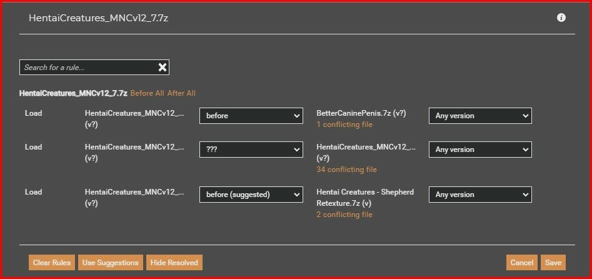The image size is (592, 279).
Task: Open 'Any version' dropdown in the ??? rule row
Action: point(480,150)
